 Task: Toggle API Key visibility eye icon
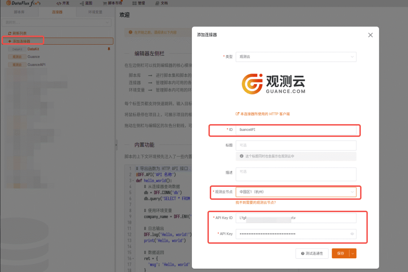(352, 234)
